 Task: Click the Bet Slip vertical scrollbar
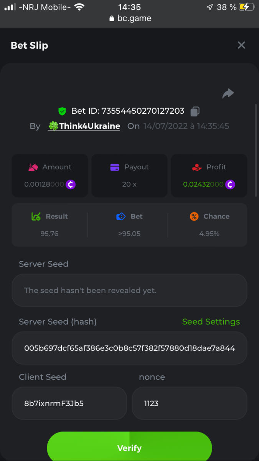click(256, 150)
